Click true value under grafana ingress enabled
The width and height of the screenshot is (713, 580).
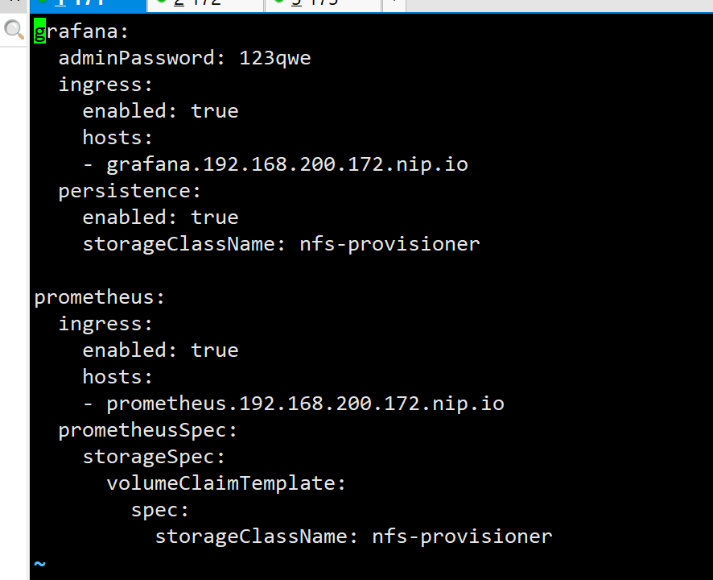click(215, 111)
